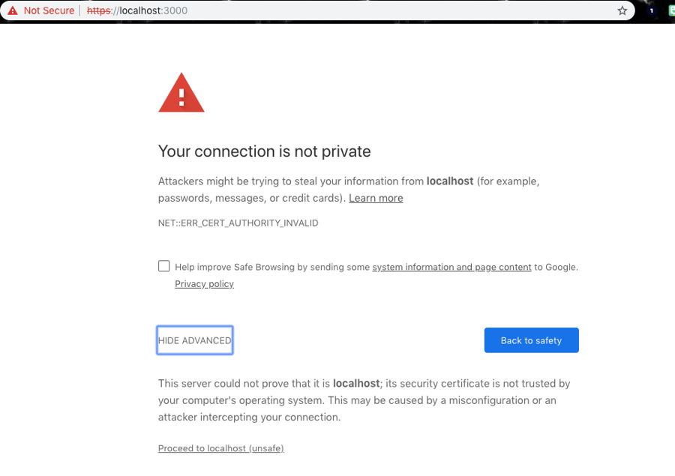Click the bold localhost in the attackers warning
This screenshot has width=675, height=476.
point(450,181)
